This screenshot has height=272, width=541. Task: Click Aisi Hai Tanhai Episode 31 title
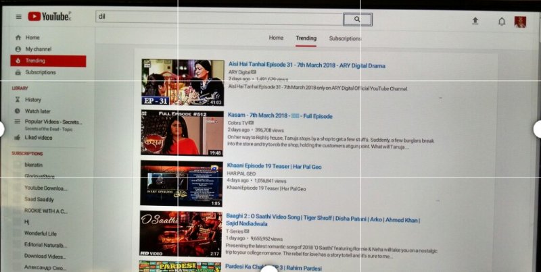[307, 65]
